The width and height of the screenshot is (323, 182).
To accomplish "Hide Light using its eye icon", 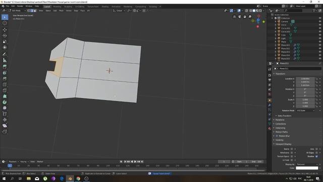I will click(x=320, y=38).
